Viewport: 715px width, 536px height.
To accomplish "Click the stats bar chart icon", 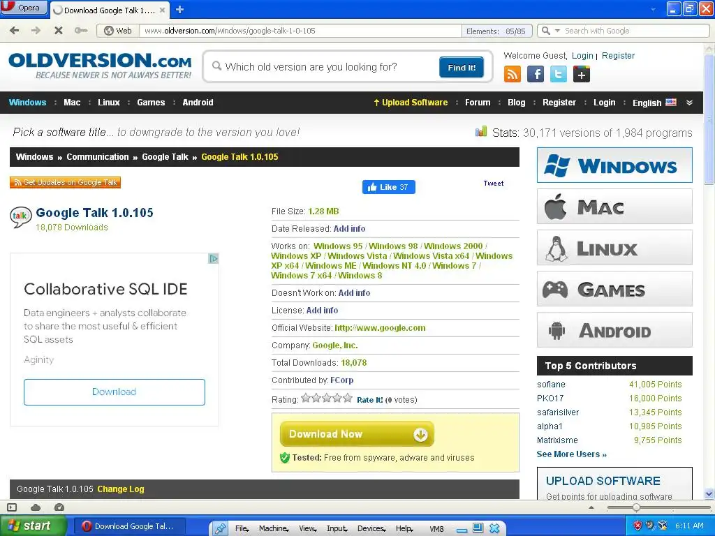I will click(x=480, y=132).
